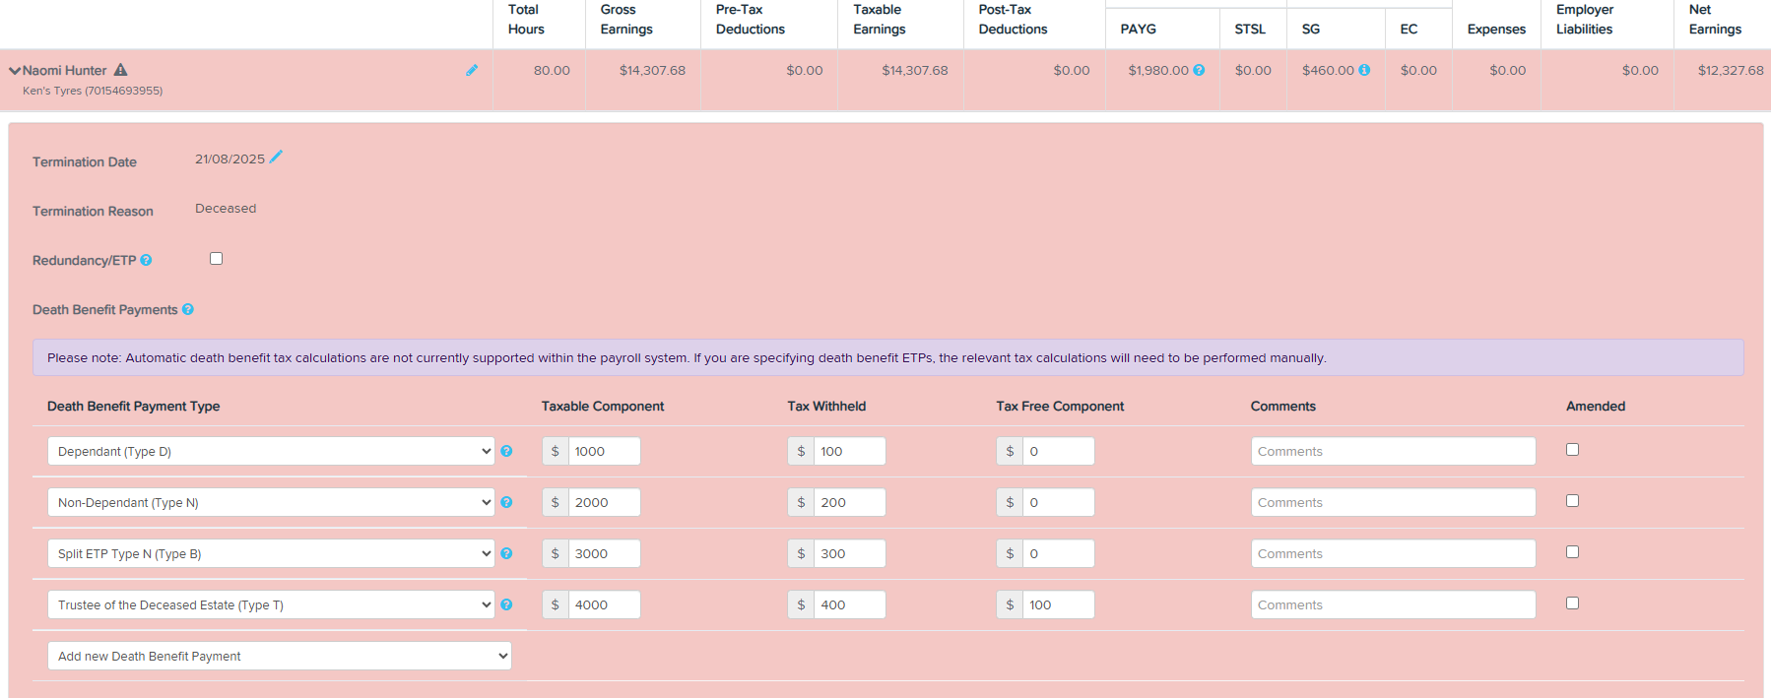
Task: Click help icon beside Dependant (Type D) dropdown
Action: 506,451
